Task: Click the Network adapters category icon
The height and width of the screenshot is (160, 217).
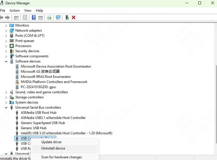Action: tap(12, 30)
